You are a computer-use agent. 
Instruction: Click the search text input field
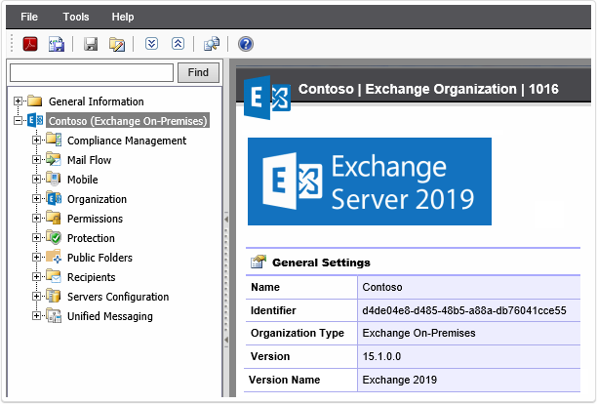[92, 72]
